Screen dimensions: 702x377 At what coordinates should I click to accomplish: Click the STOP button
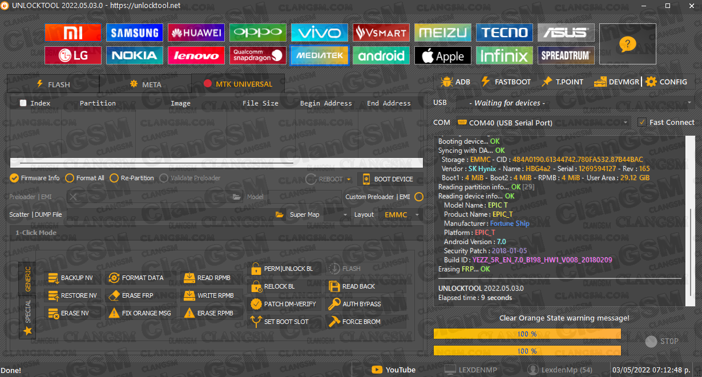tap(662, 341)
